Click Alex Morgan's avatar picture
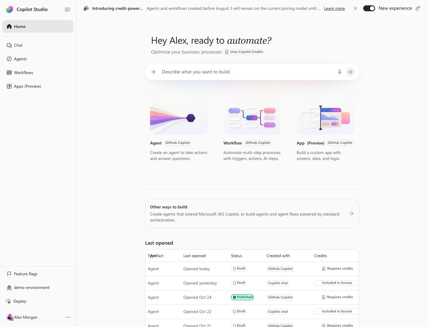 coord(10,317)
